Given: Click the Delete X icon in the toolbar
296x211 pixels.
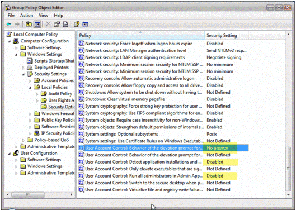Looking at the screenshot, I should point(48,24).
